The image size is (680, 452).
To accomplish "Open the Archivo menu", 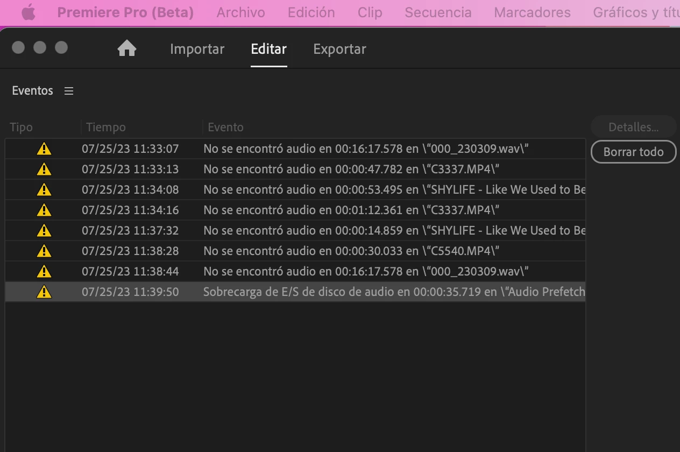I will tap(240, 12).
